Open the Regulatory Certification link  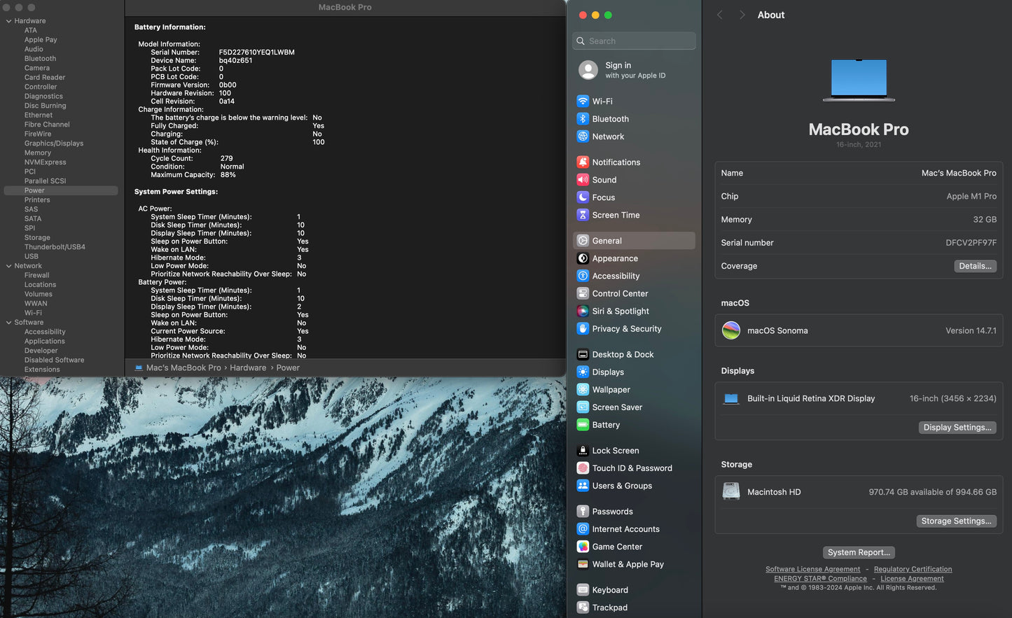(913, 569)
